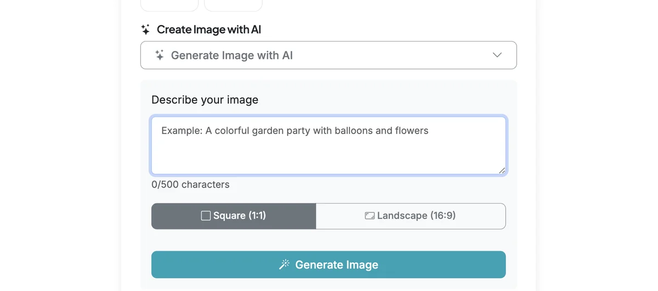The height and width of the screenshot is (291, 658).
Task: Click the textarea resize handle corner
Action: (x=502, y=170)
